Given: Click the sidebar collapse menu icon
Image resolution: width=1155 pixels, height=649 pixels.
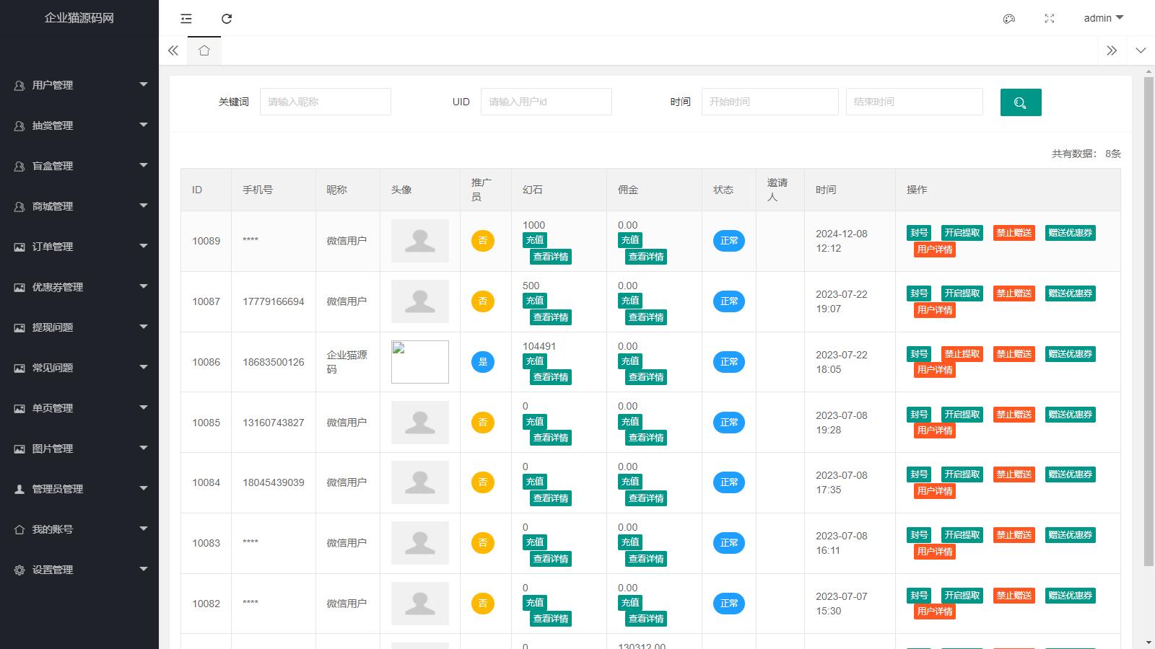Looking at the screenshot, I should (186, 19).
